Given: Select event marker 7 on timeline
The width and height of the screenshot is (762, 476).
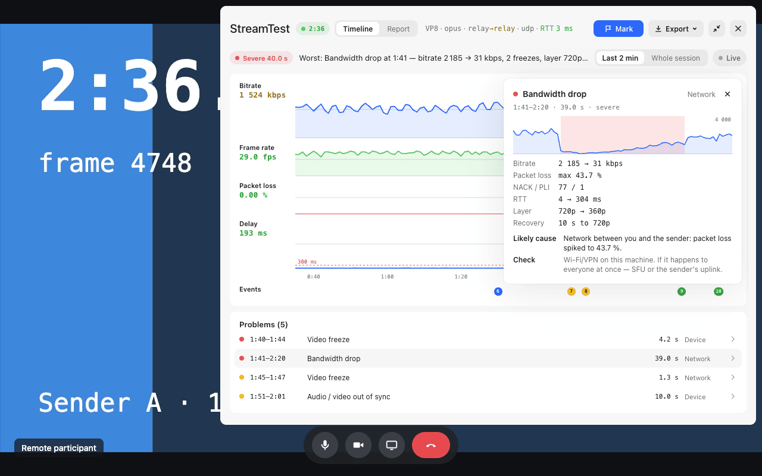Looking at the screenshot, I should point(571,292).
